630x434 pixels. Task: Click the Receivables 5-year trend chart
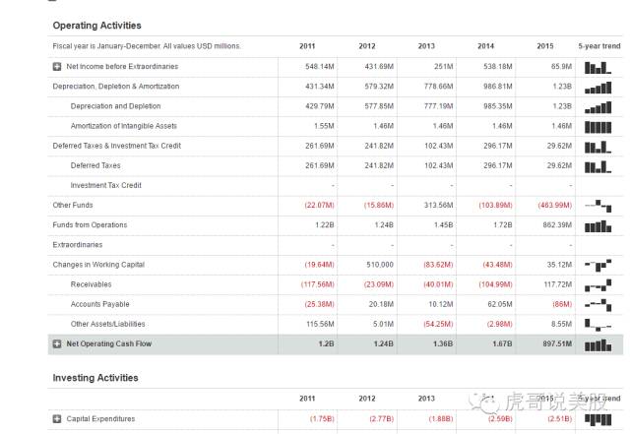[598, 284]
